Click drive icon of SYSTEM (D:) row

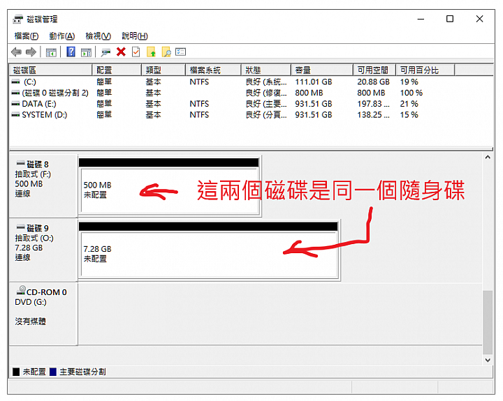15,114
